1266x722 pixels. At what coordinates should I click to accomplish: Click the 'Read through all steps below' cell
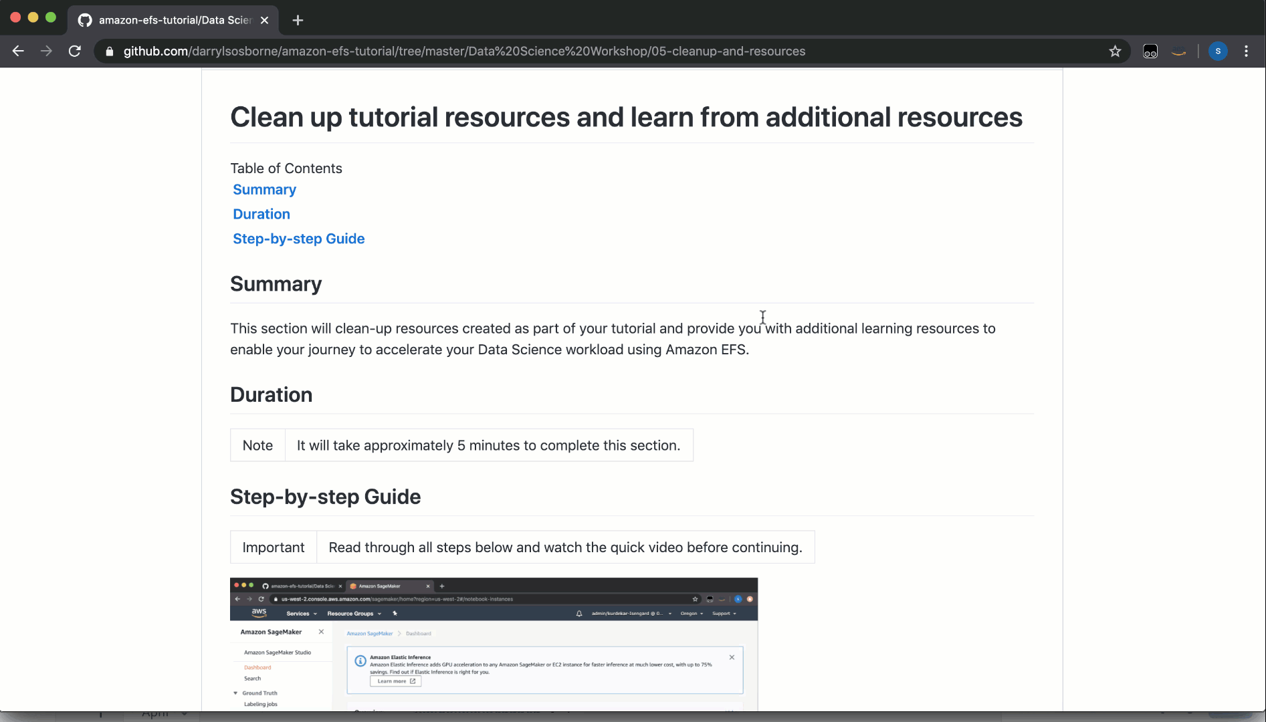pyautogui.click(x=565, y=548)
